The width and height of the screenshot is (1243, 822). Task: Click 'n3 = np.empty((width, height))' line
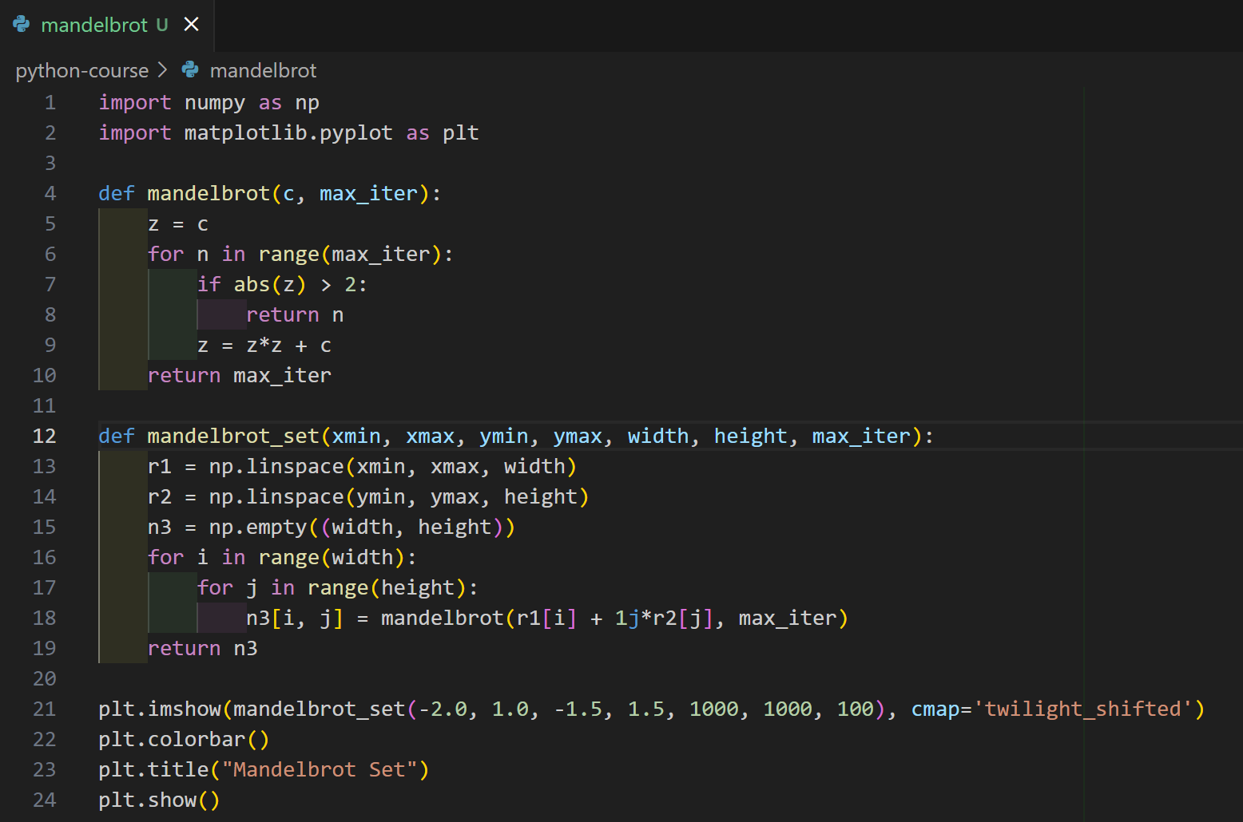(x=332, y=527)
